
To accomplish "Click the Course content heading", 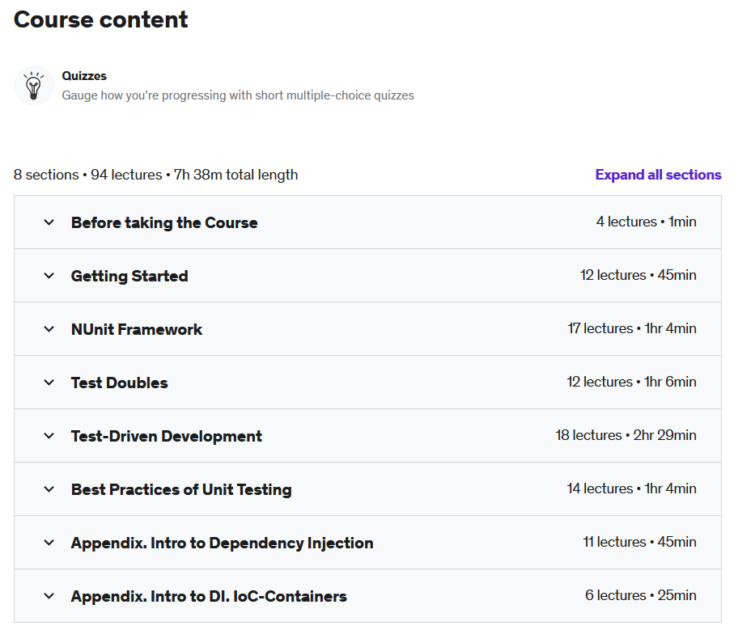I will [x=100, y=19].
